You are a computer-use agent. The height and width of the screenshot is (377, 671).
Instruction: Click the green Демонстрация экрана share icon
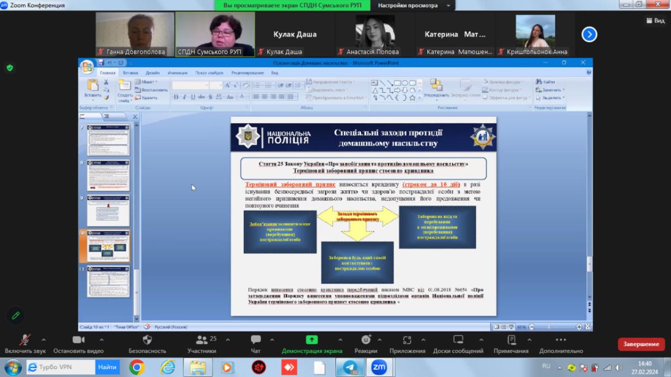coord(311,340)
